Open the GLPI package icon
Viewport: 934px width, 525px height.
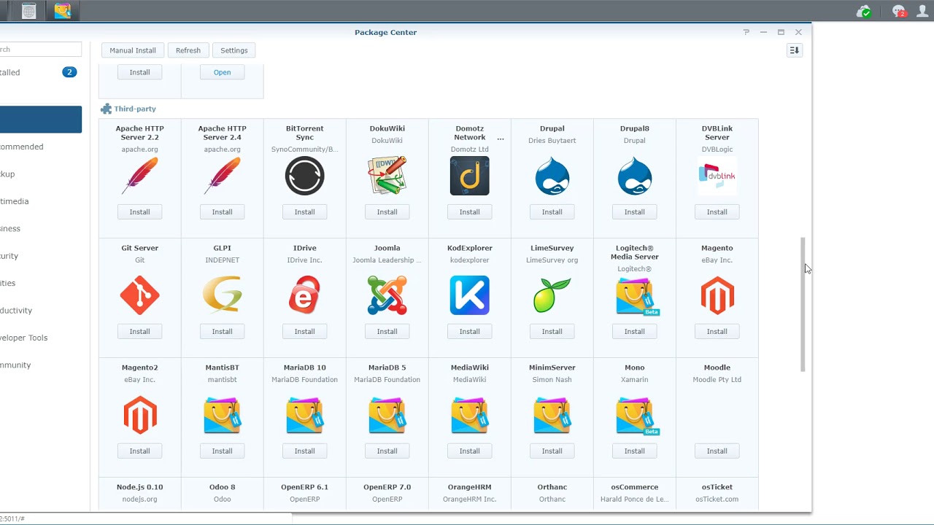point(222,295)
